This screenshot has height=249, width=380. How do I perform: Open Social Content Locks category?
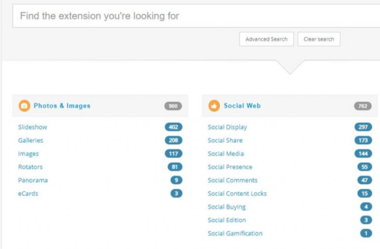click(x=237, y=194)
